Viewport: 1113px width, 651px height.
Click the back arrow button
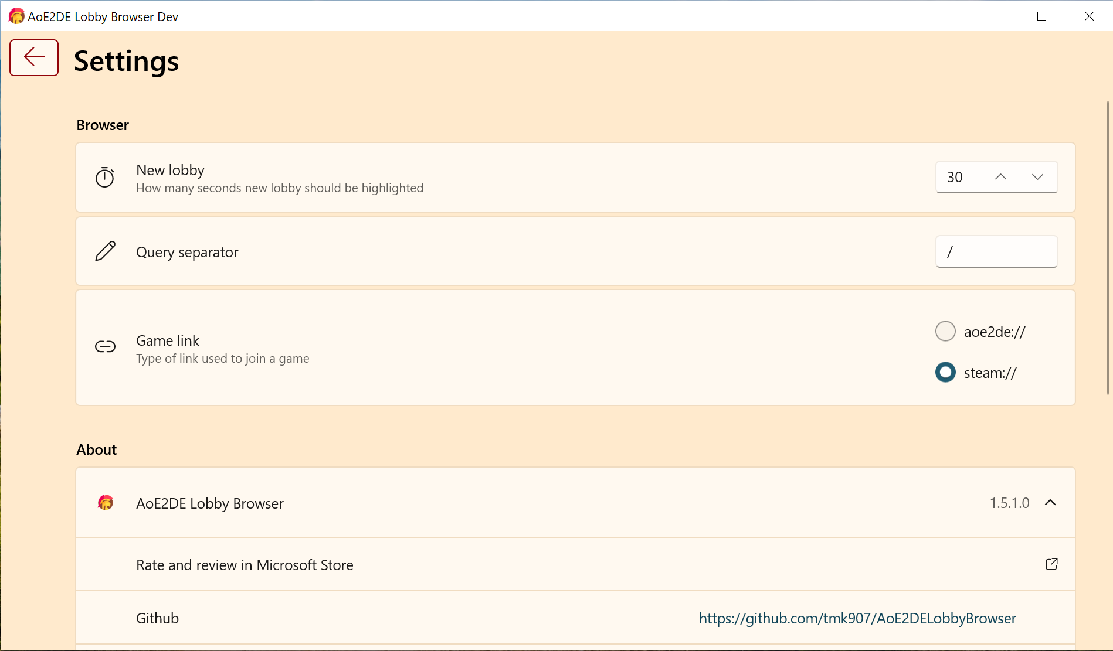click(x=34, y=57)
